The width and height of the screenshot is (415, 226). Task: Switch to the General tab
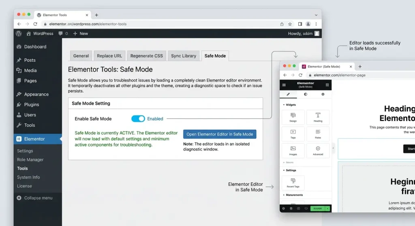81,56
